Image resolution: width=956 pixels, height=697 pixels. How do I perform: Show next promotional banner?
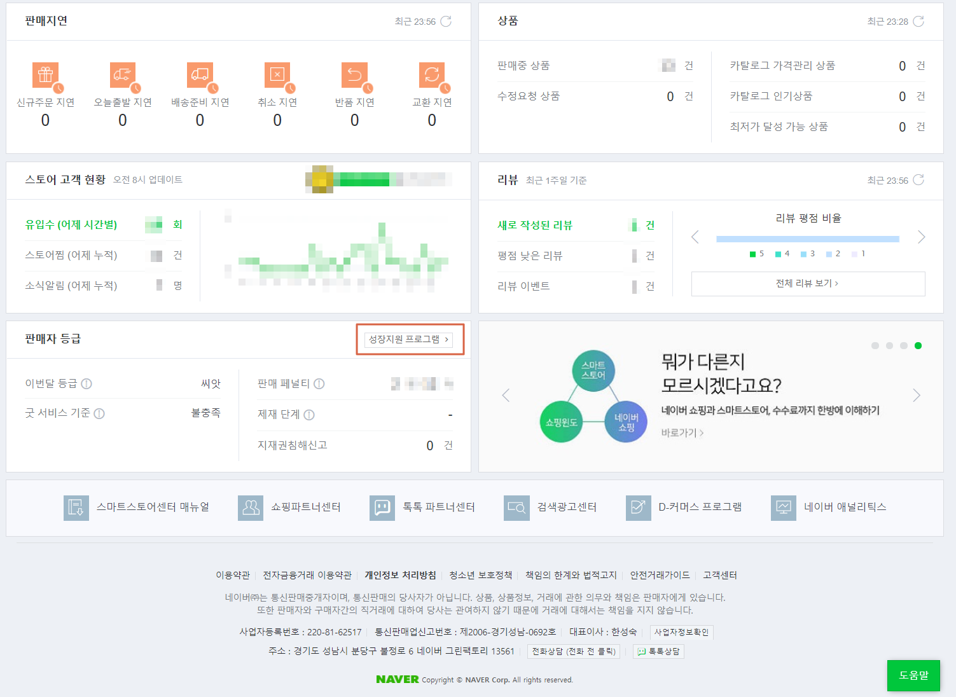tap(917, 396)
